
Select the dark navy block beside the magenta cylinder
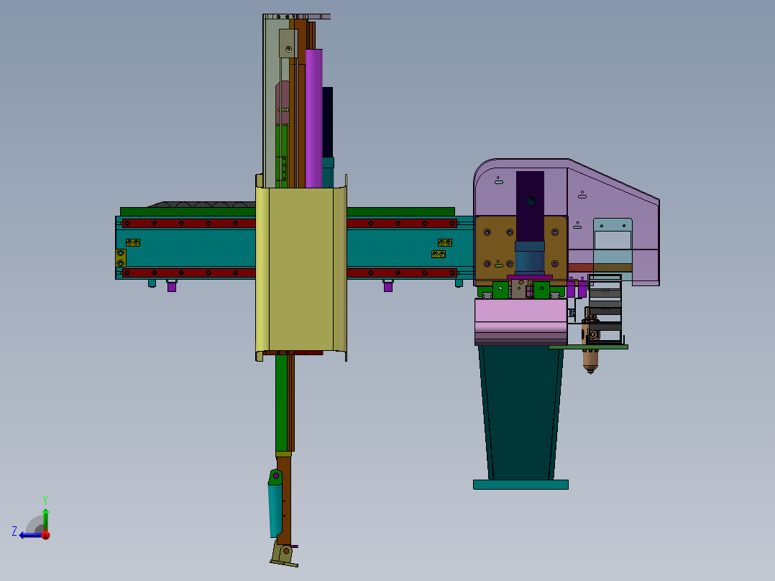pos(328,122)
